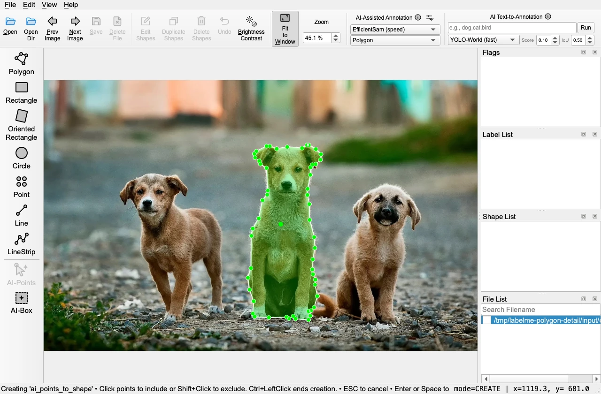Go to Next Image
Screen dimensions: 601x394
(x=75, y=28)
